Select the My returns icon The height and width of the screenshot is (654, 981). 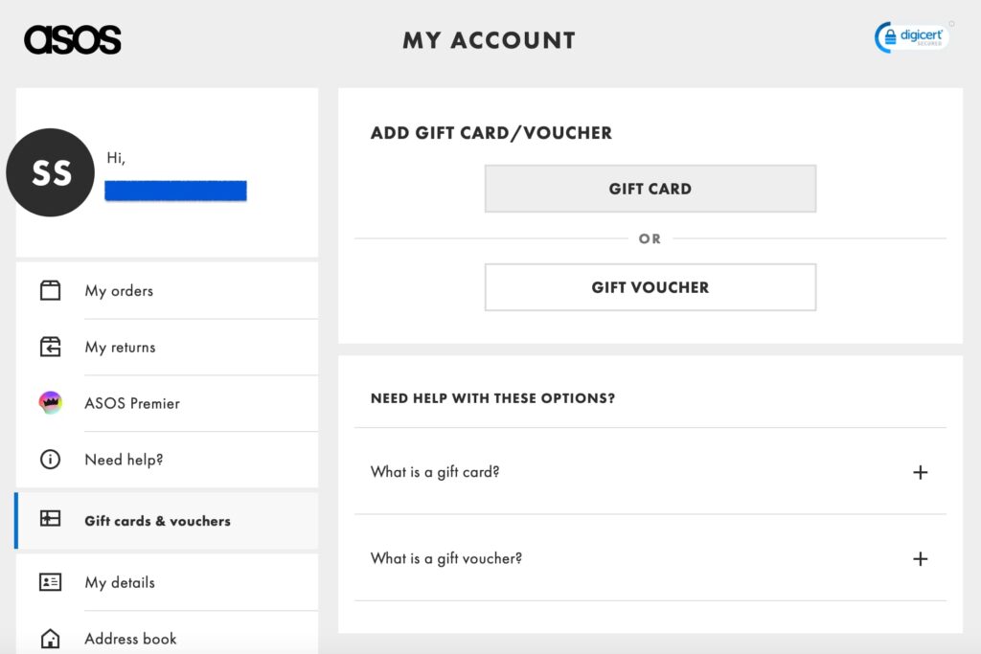click(49, 347)
